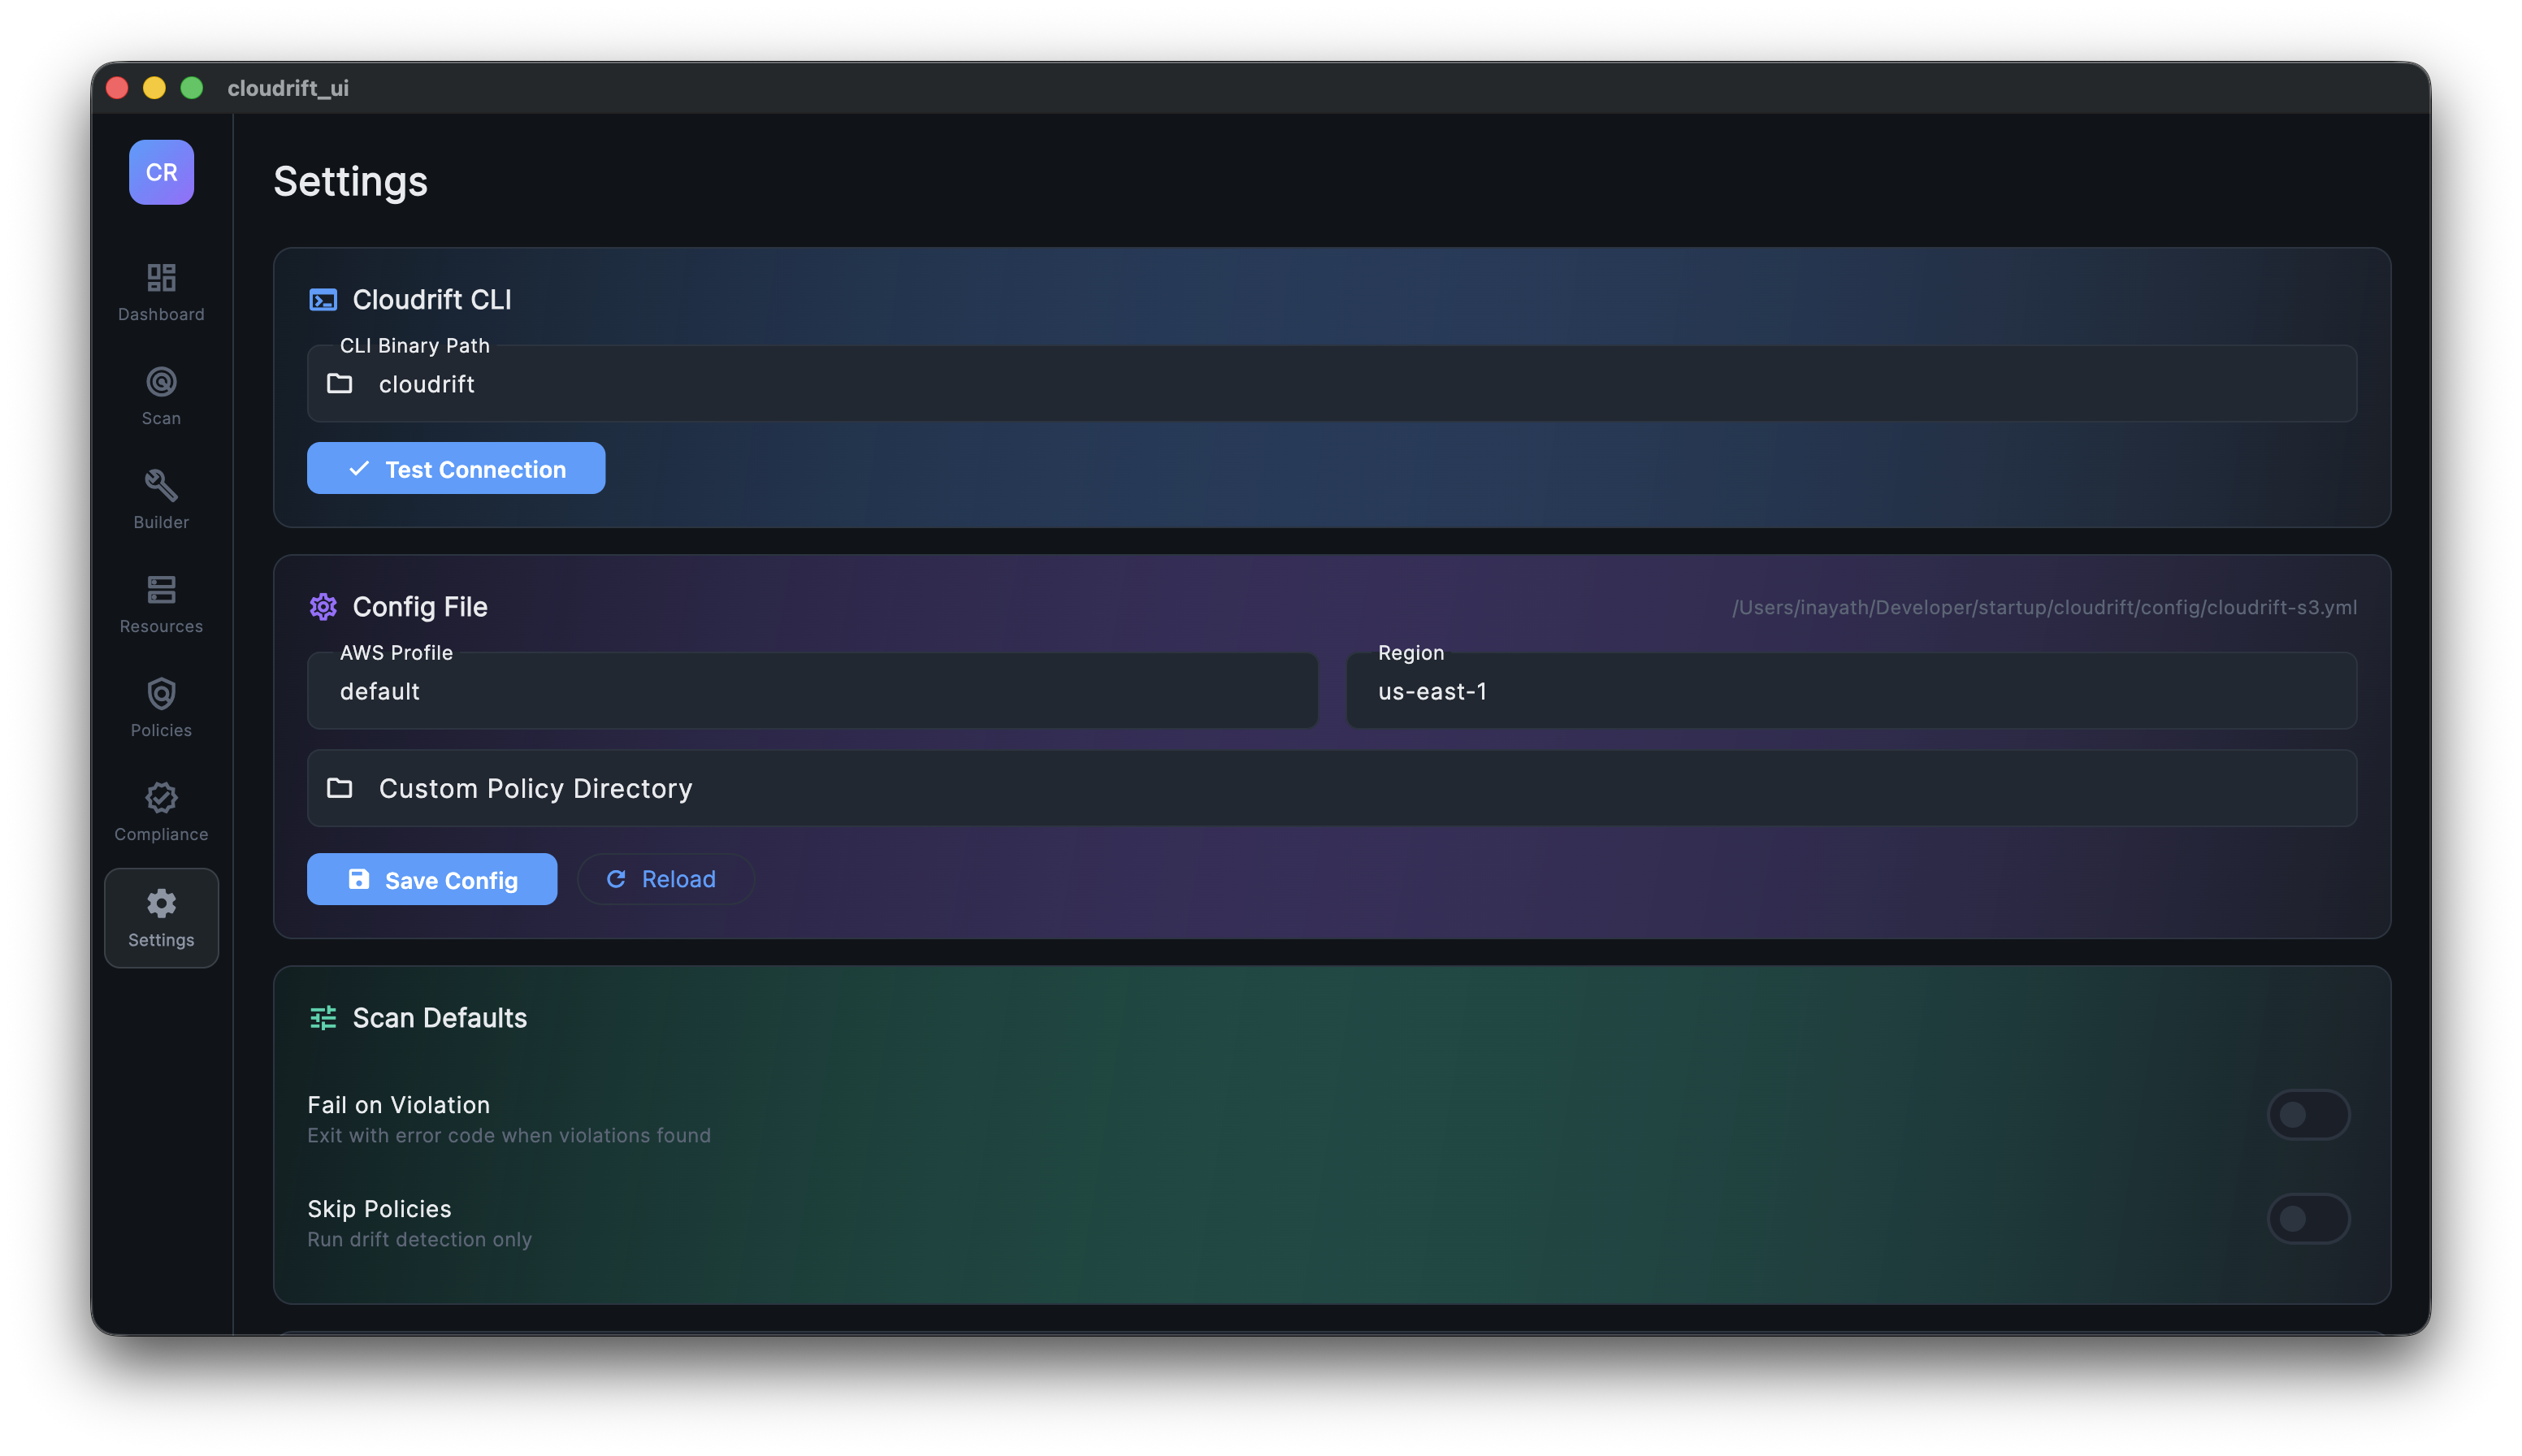Focus the Region input field

(1850, 692)
